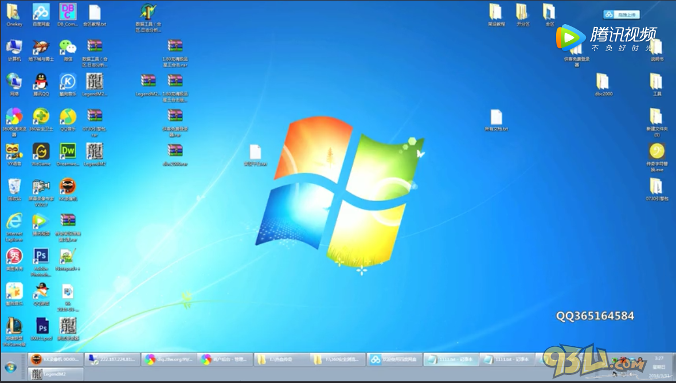Open the 回收站 Recycle Bin
This screenshot has width=676, height=383.
coord(14,190)
